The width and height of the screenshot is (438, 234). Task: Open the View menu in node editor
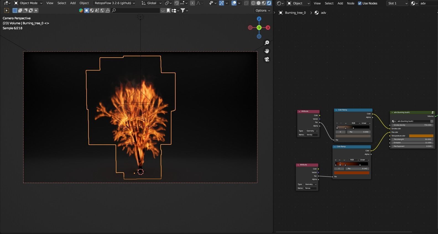pos(317,3)
